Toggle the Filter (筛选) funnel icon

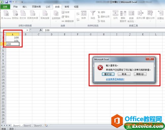point(93,15)
